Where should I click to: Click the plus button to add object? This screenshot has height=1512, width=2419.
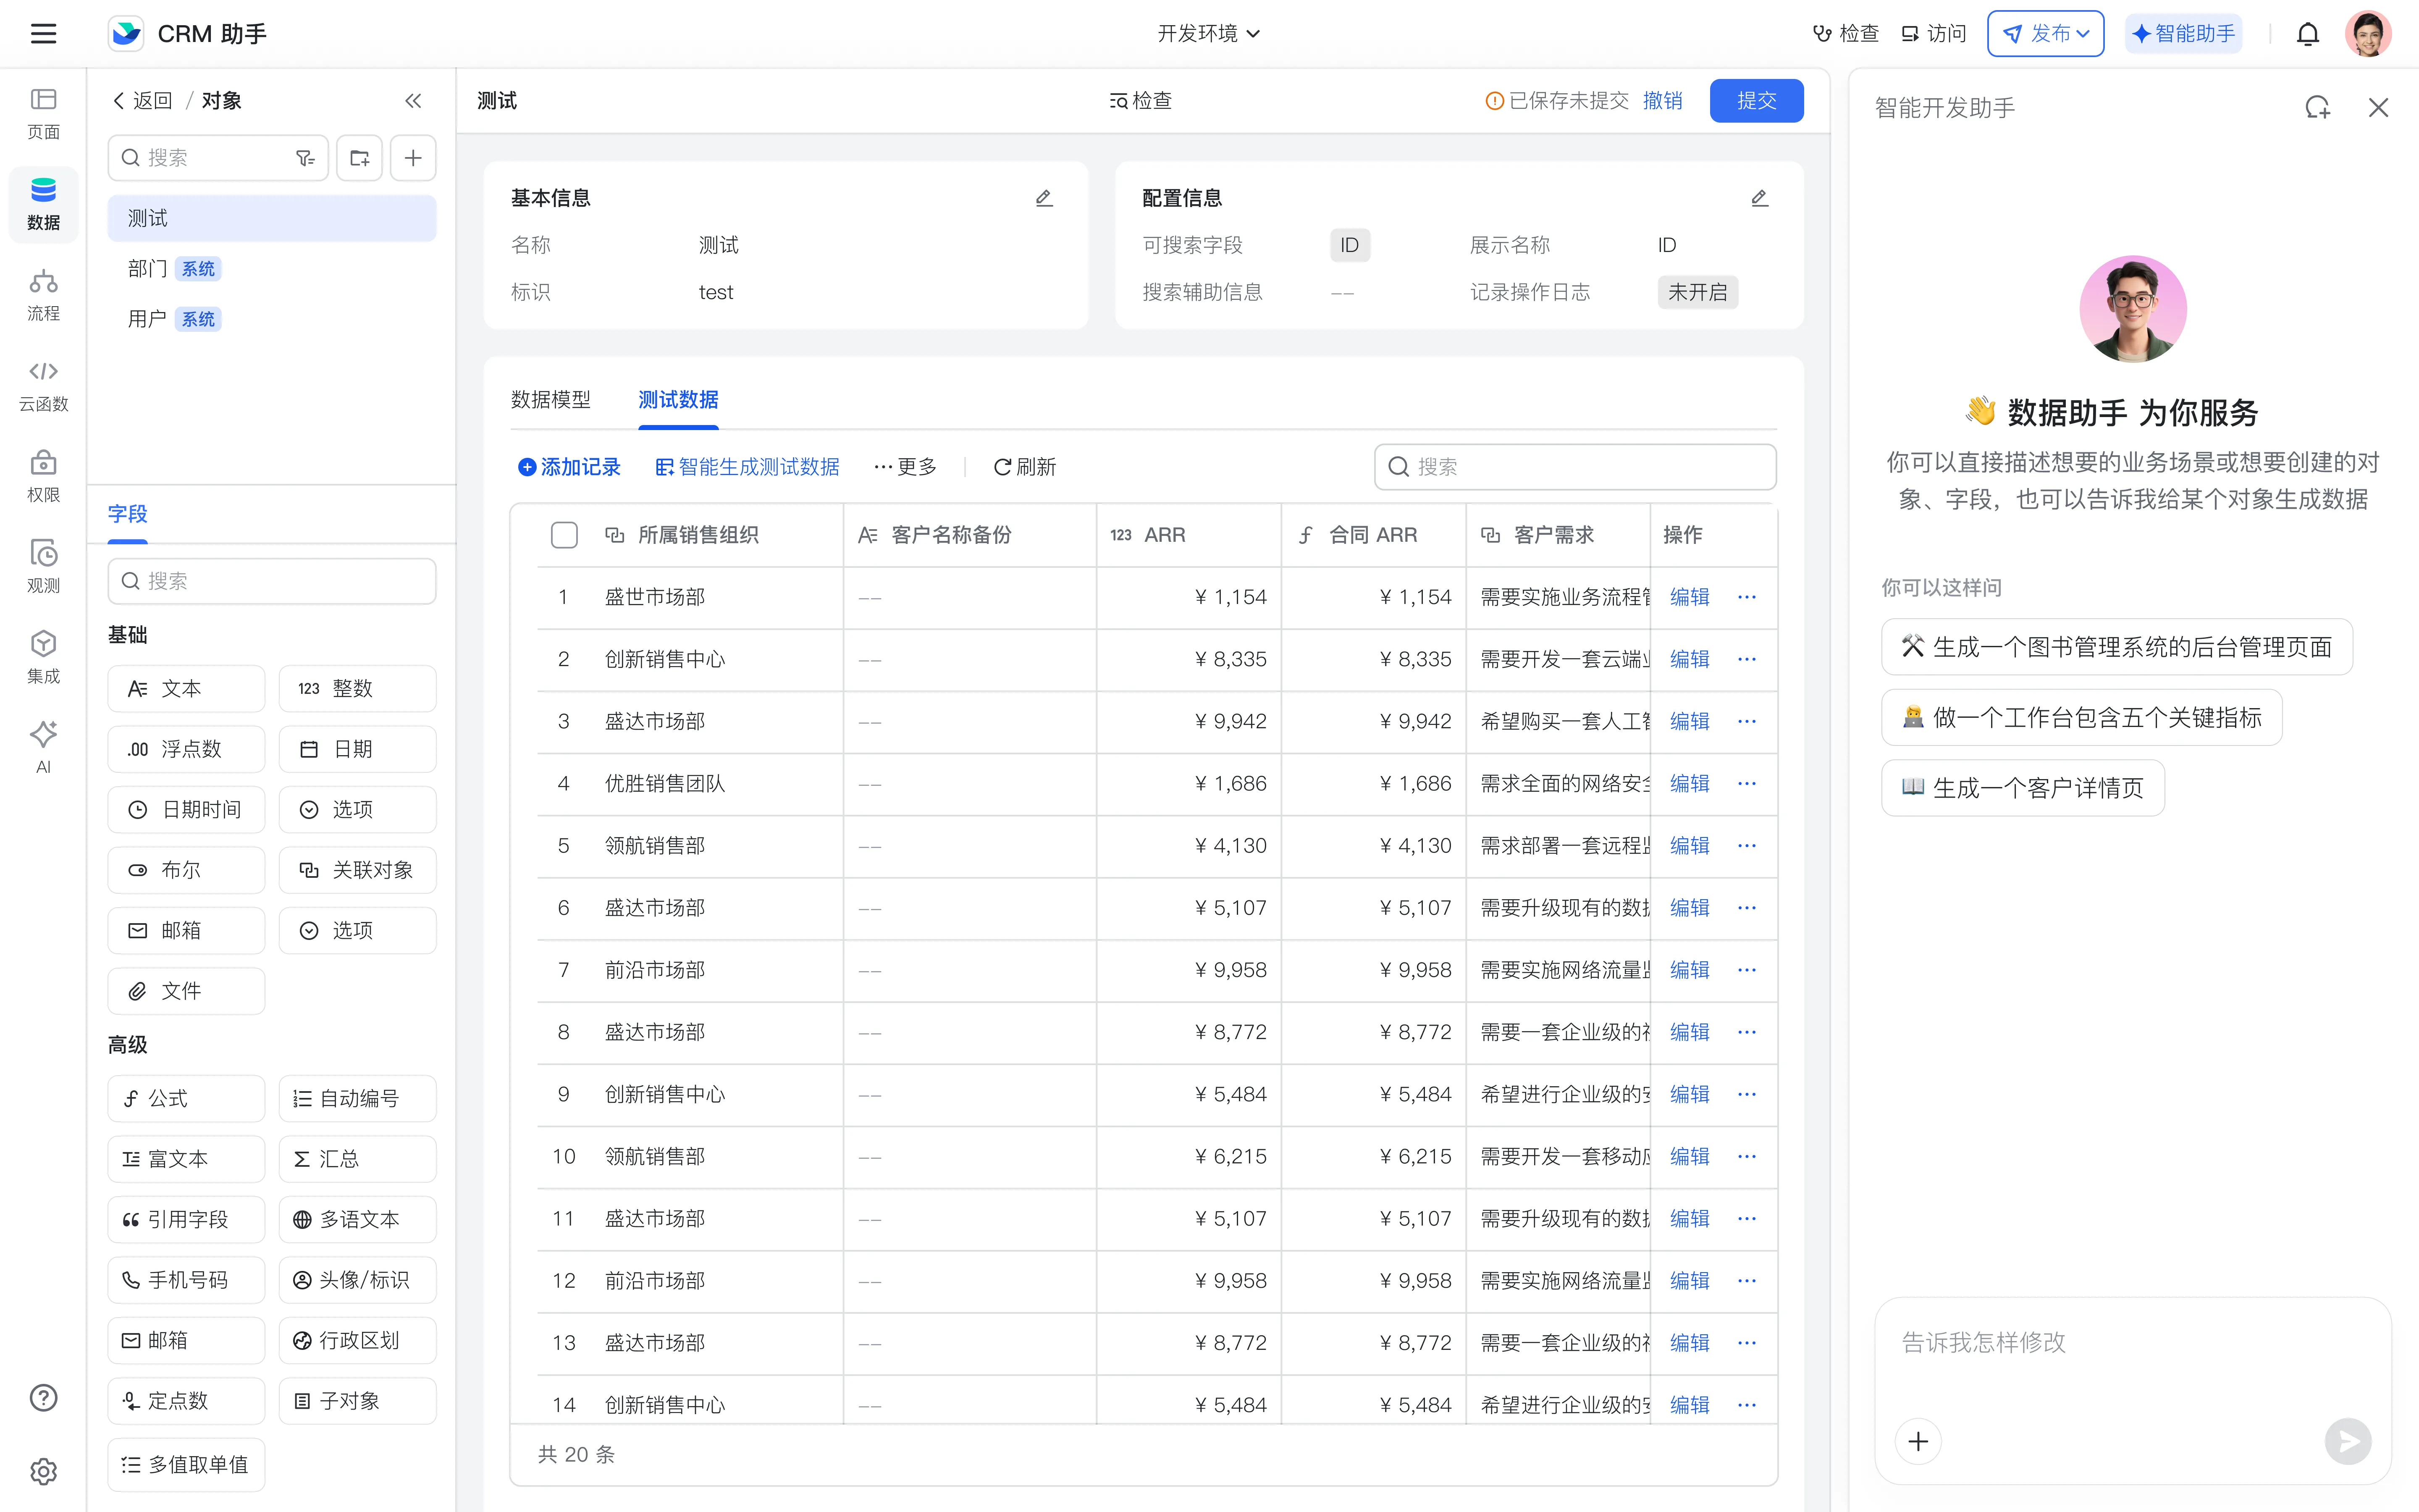(413, 158)
